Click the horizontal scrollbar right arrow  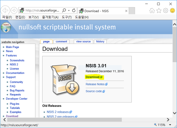click(168, 120)
